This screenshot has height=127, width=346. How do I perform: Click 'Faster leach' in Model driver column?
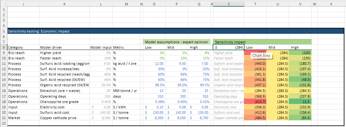(x=64, y=58)
